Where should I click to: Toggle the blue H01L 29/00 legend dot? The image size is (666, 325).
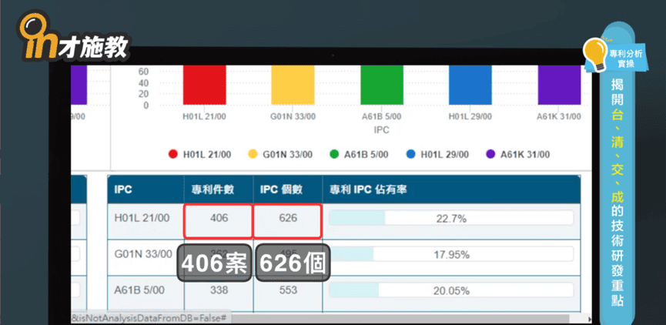[x=410, y=154]
